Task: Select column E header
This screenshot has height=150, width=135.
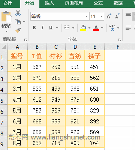Action: coord(94,47)
